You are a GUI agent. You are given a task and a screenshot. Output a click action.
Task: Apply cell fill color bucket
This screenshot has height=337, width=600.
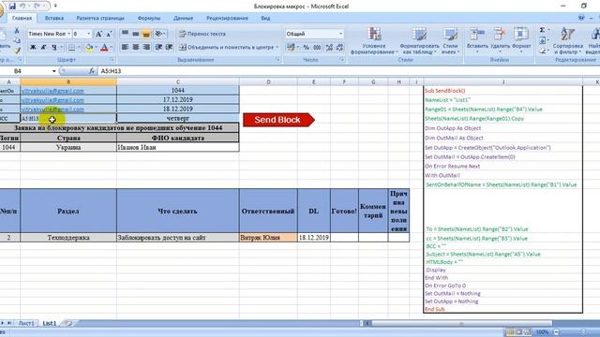point(89,48)
